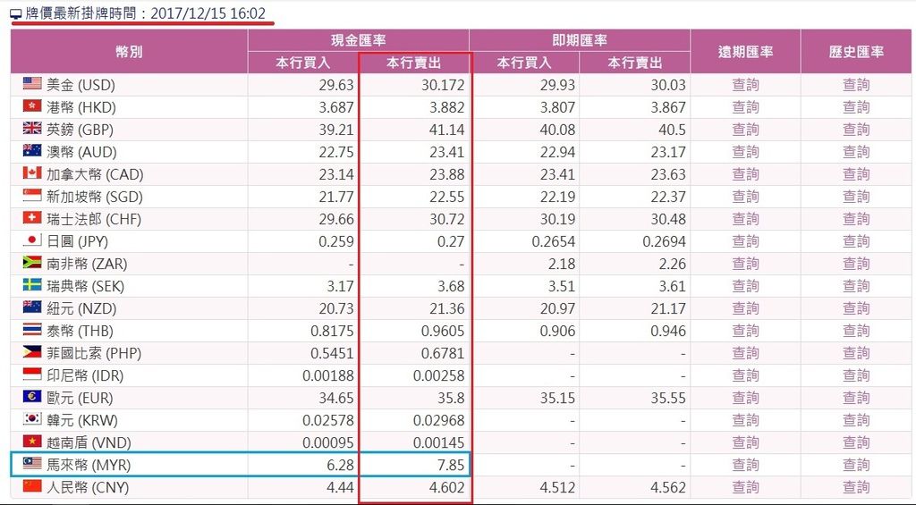916x505 pixels.
Task: Click the Euro flag icon
Action: pos(32,397)
